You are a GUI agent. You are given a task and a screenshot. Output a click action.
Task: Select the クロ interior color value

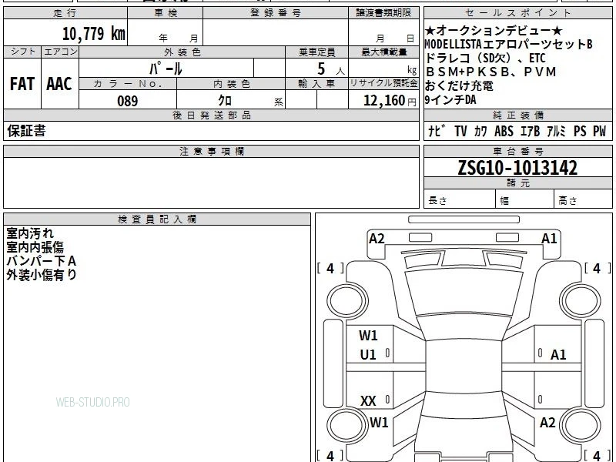[x=225, y=101]
